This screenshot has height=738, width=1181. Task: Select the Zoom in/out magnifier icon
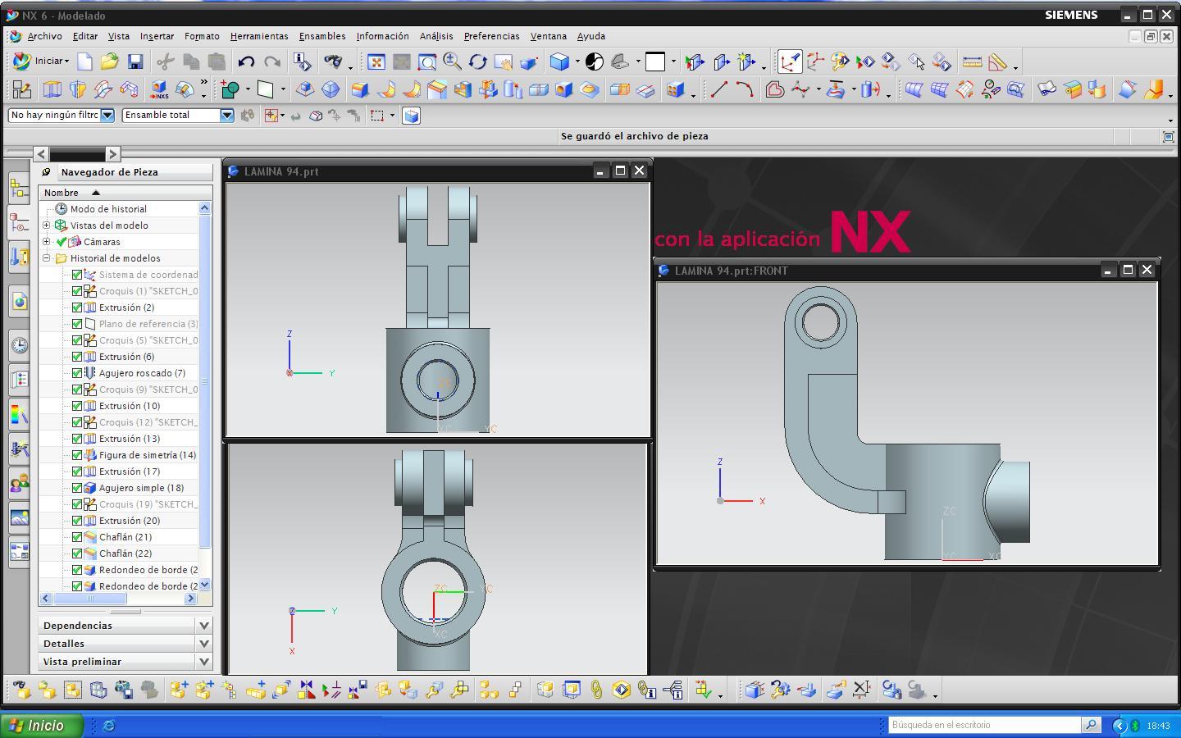click(x=452, y=61)
